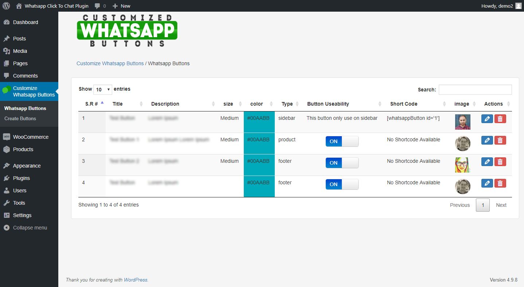Image resolution: width=524 pixels, height=287 pixels.
Task: Click the edit pencil icon for row 3
Action: tap(487, 162)
